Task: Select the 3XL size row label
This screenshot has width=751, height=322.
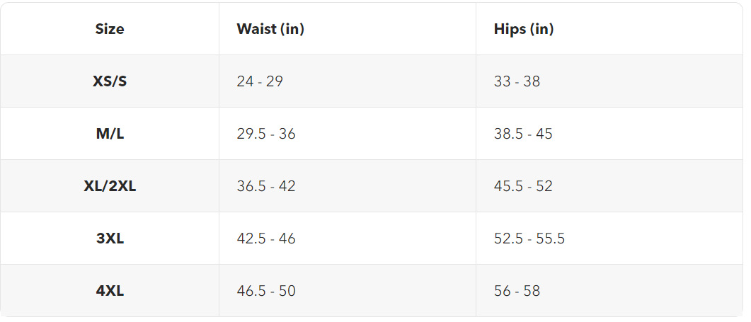Action: 110,238
